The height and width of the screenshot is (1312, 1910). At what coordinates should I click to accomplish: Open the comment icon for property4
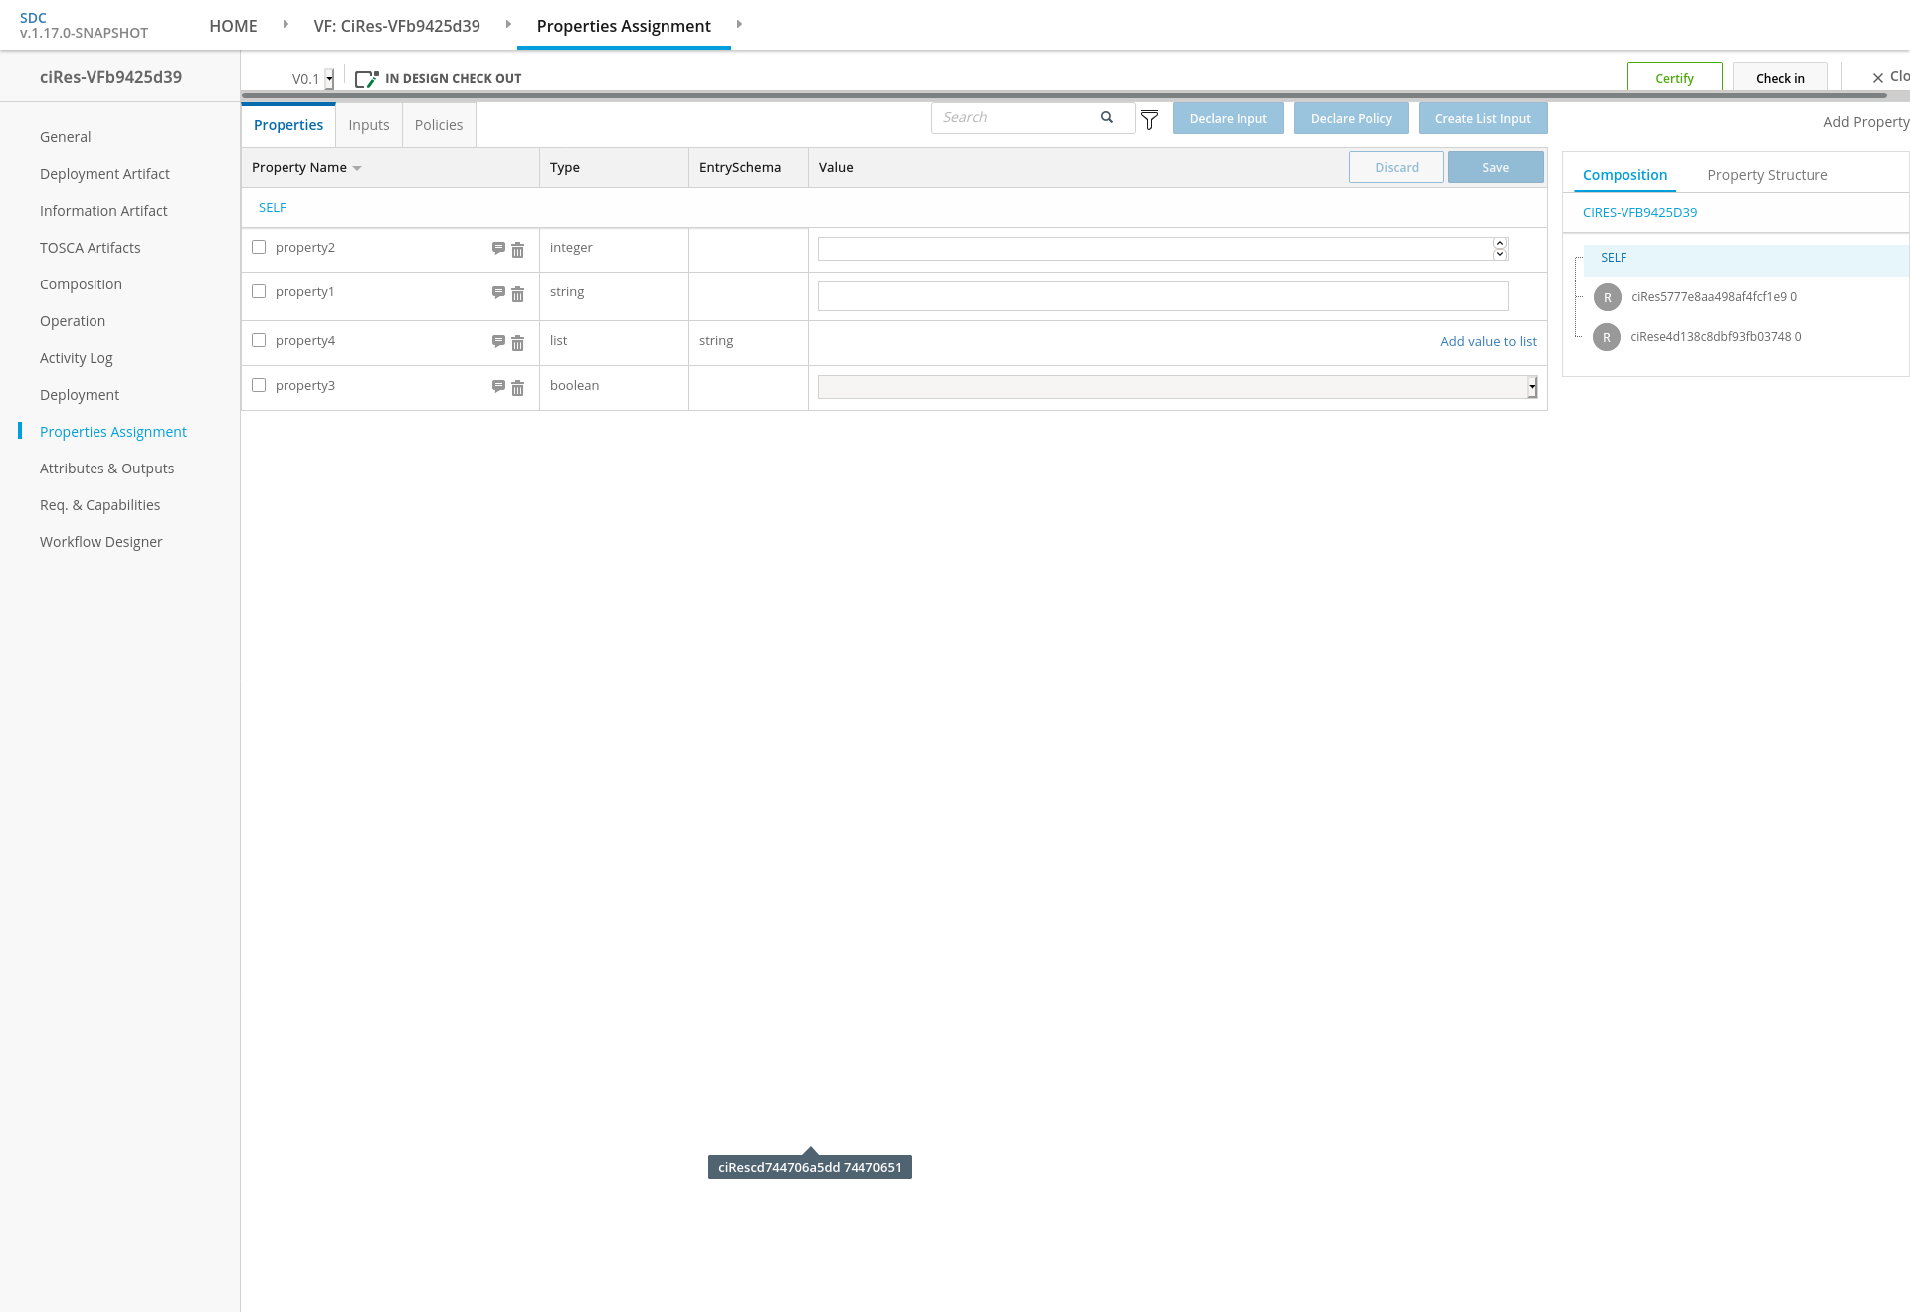tap(498, 341)
